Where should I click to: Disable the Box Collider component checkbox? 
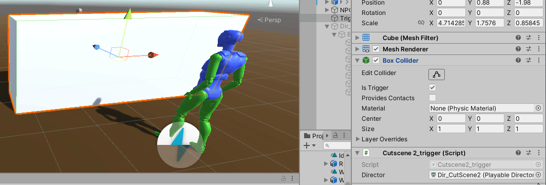point(376,60)
